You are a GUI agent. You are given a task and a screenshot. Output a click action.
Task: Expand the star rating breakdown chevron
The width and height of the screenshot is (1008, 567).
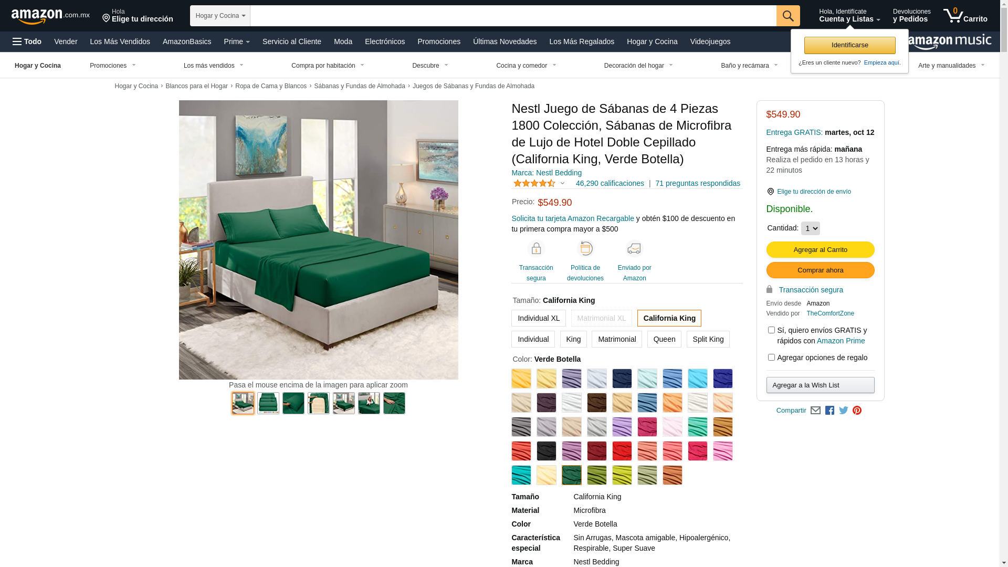pos(562,183)
